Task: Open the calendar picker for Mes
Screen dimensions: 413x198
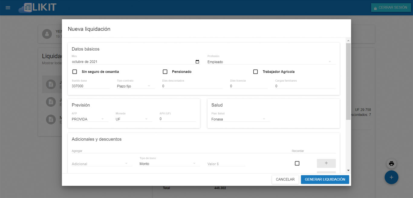Action: (197, 62)
